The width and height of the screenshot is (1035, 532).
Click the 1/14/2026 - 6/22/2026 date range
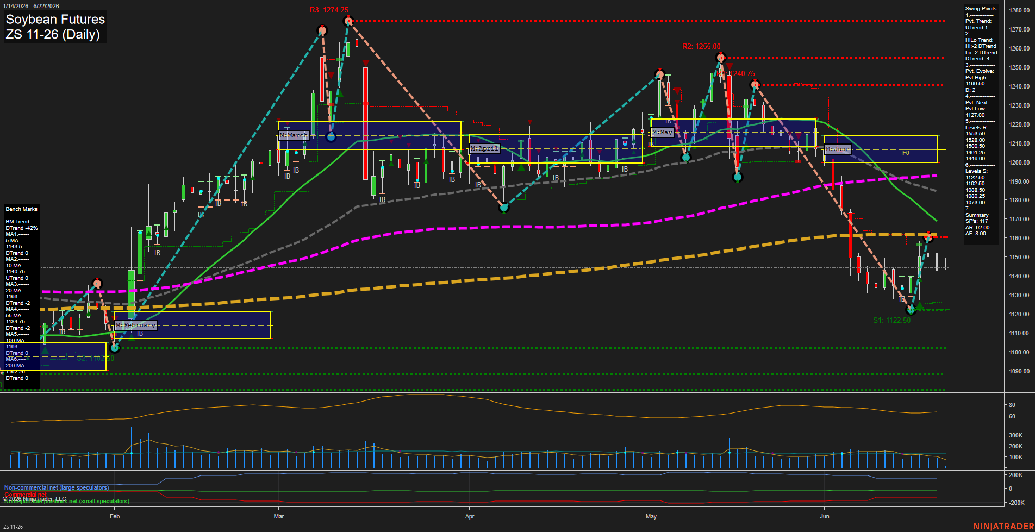pyautogui.click(x=31, y=6)
